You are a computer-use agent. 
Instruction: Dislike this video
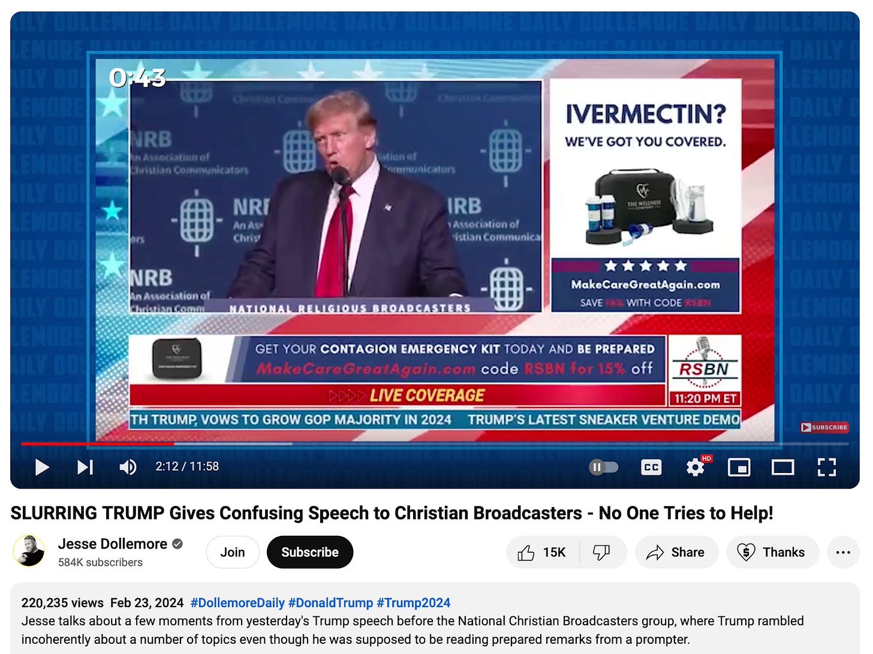tap(601, 552)
